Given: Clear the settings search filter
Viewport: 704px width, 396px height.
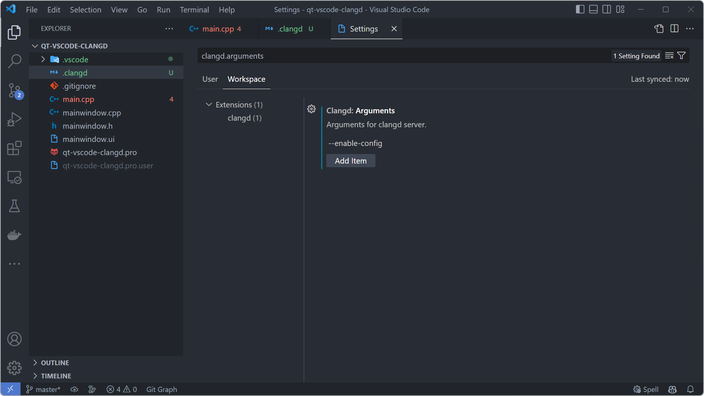Looking at the screenshot, I should pos(669,55).
